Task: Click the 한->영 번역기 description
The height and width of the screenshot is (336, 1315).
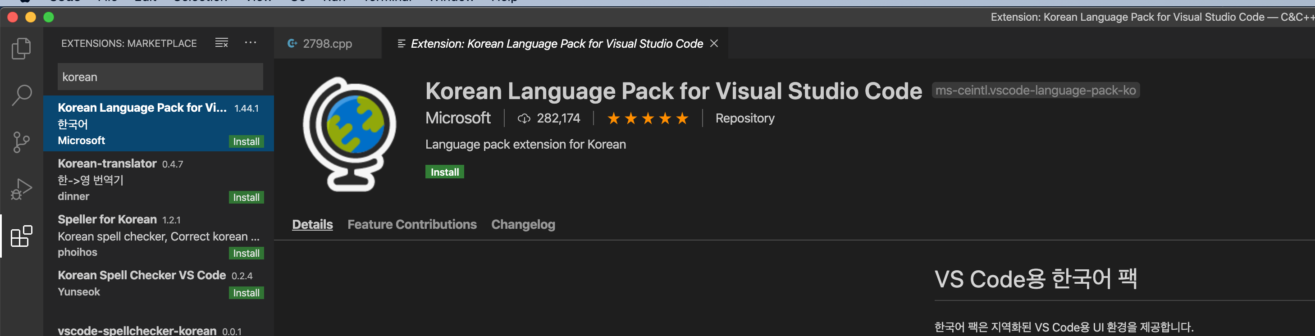Action: (x=90, y=180)
